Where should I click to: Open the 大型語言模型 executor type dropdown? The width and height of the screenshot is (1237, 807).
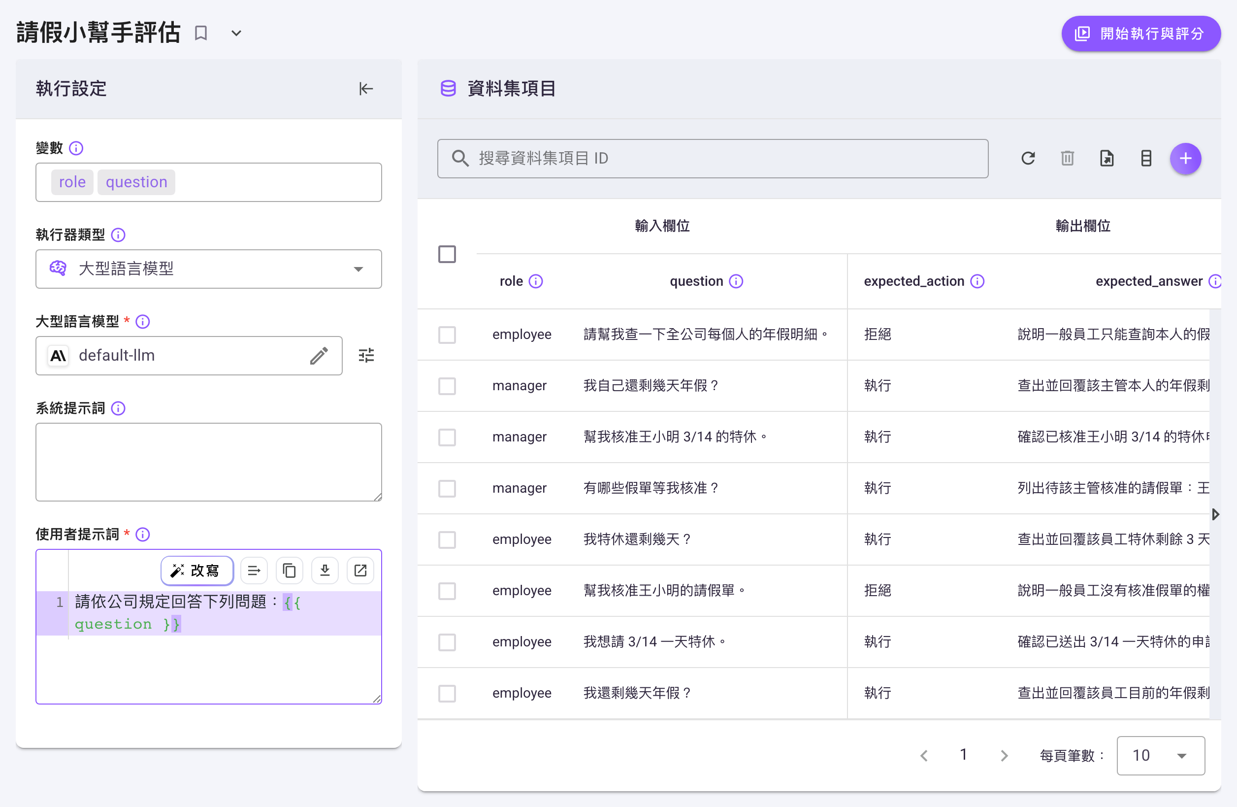tap(208, 269)
